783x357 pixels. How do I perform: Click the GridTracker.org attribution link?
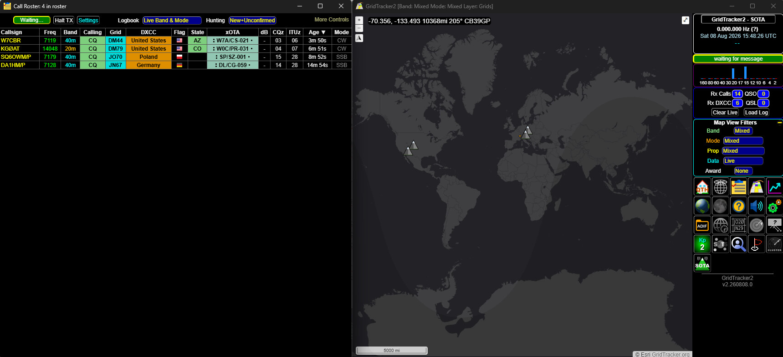pyautogui.click(x=670, y=354)
